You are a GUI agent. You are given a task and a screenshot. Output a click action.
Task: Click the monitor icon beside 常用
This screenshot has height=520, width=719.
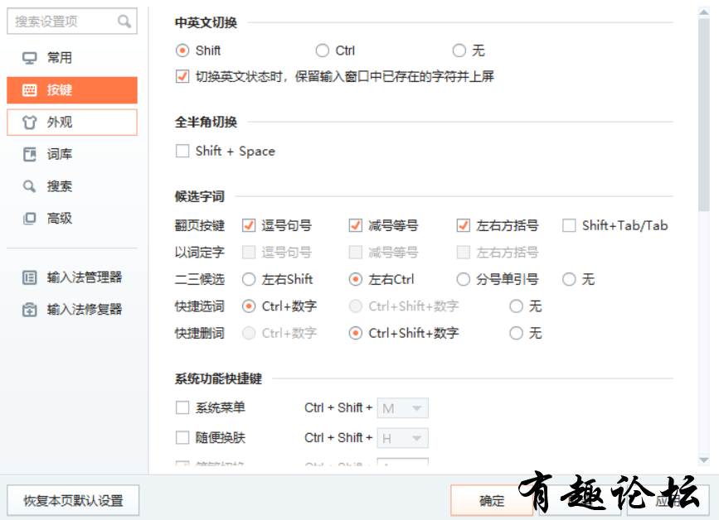click(30, 58)
